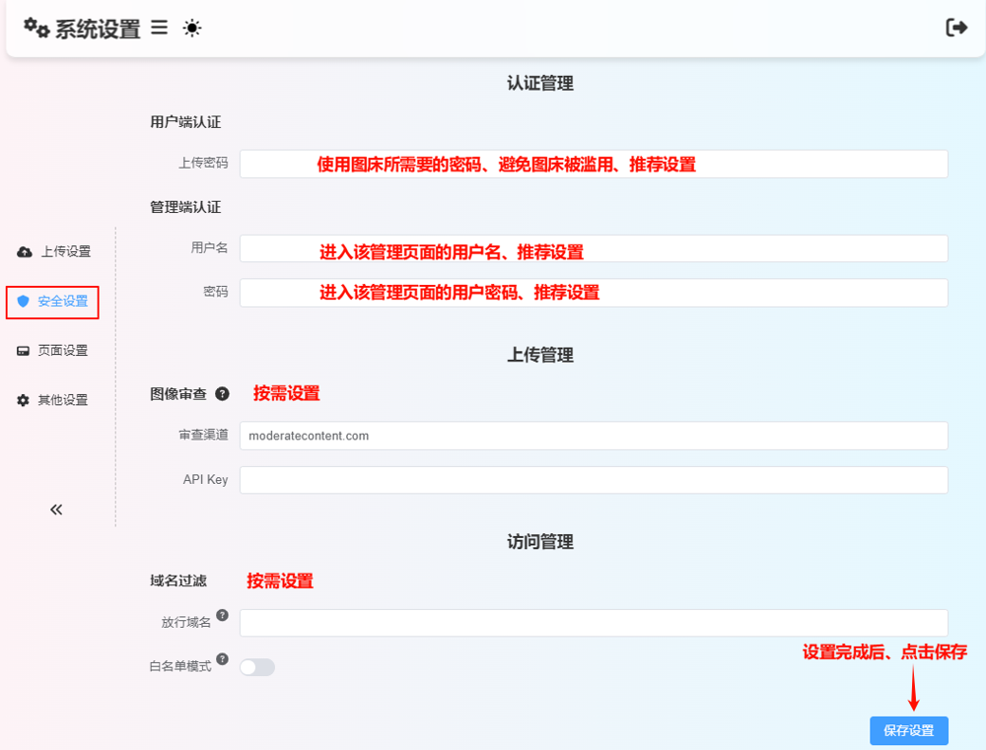Click the gears icon beside 系统设置 title
986x750 pixels.
[x=36, y=28]
